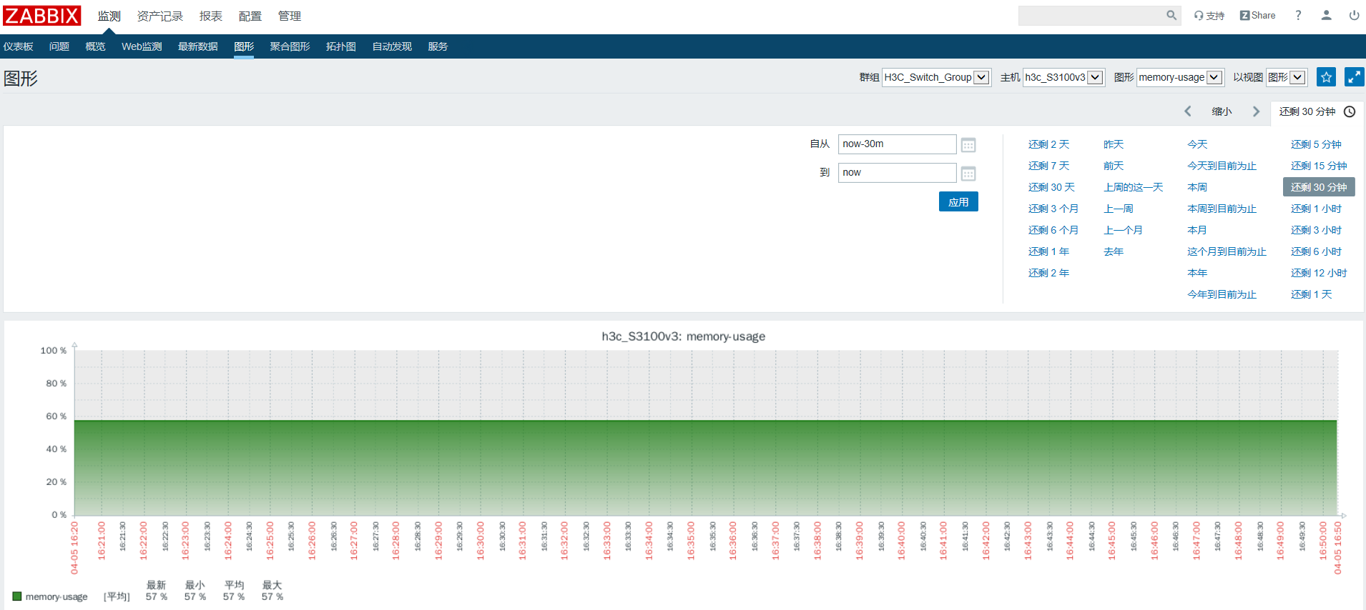
Task: Open the view-as 图形 dropdown
Action: (x=1287, y=77)
